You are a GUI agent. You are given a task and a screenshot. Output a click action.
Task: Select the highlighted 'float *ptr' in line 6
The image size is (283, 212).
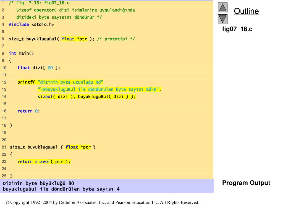pos(74,39)
